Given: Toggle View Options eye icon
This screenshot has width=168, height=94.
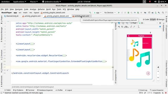Looking at the screenshot, I should 119,27.
